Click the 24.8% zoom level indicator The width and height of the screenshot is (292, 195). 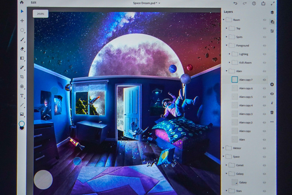pyautogui.click(x=41, y=14)
